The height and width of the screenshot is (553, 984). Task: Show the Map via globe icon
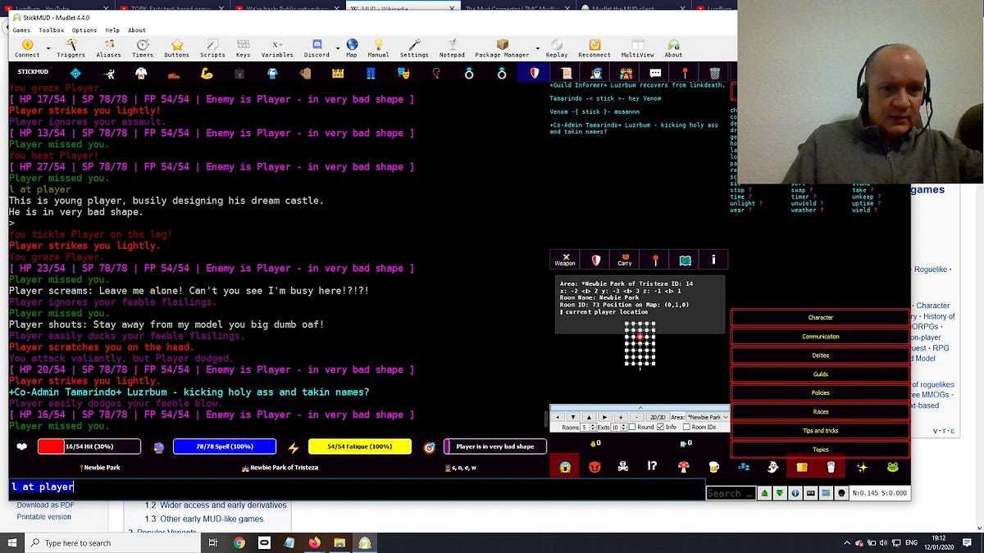tap(352, 48)
